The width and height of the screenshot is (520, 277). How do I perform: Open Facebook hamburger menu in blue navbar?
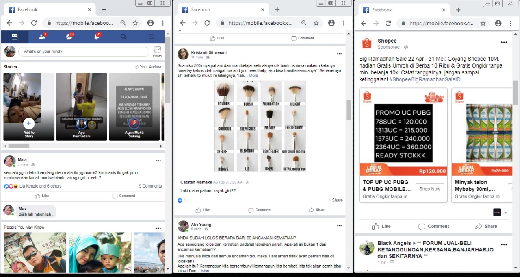(151, 37)
